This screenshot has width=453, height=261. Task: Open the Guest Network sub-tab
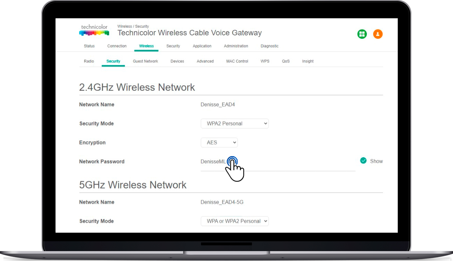pos(145,61)
